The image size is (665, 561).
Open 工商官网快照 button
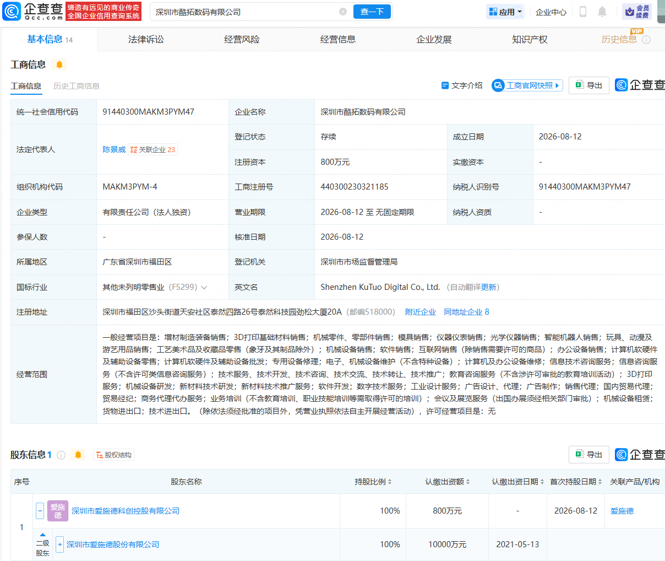(x=527, y=85)
